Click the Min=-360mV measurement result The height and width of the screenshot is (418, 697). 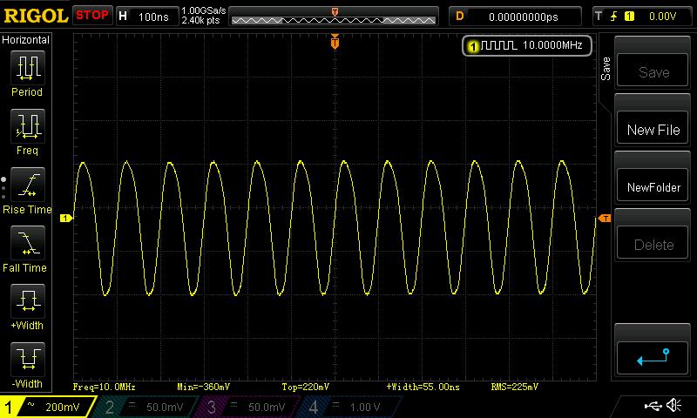pos(203,387)
